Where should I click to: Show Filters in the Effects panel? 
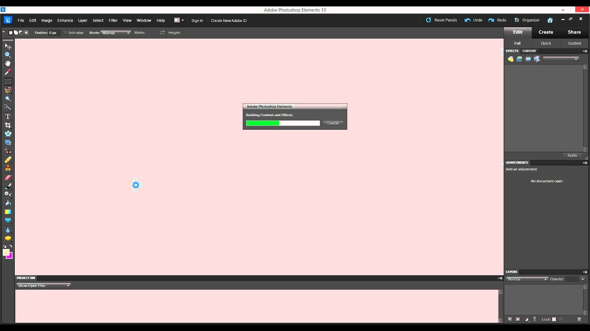point(511,59)
